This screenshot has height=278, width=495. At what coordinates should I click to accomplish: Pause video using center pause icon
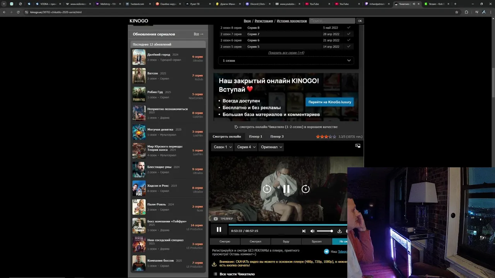(286, 189)
